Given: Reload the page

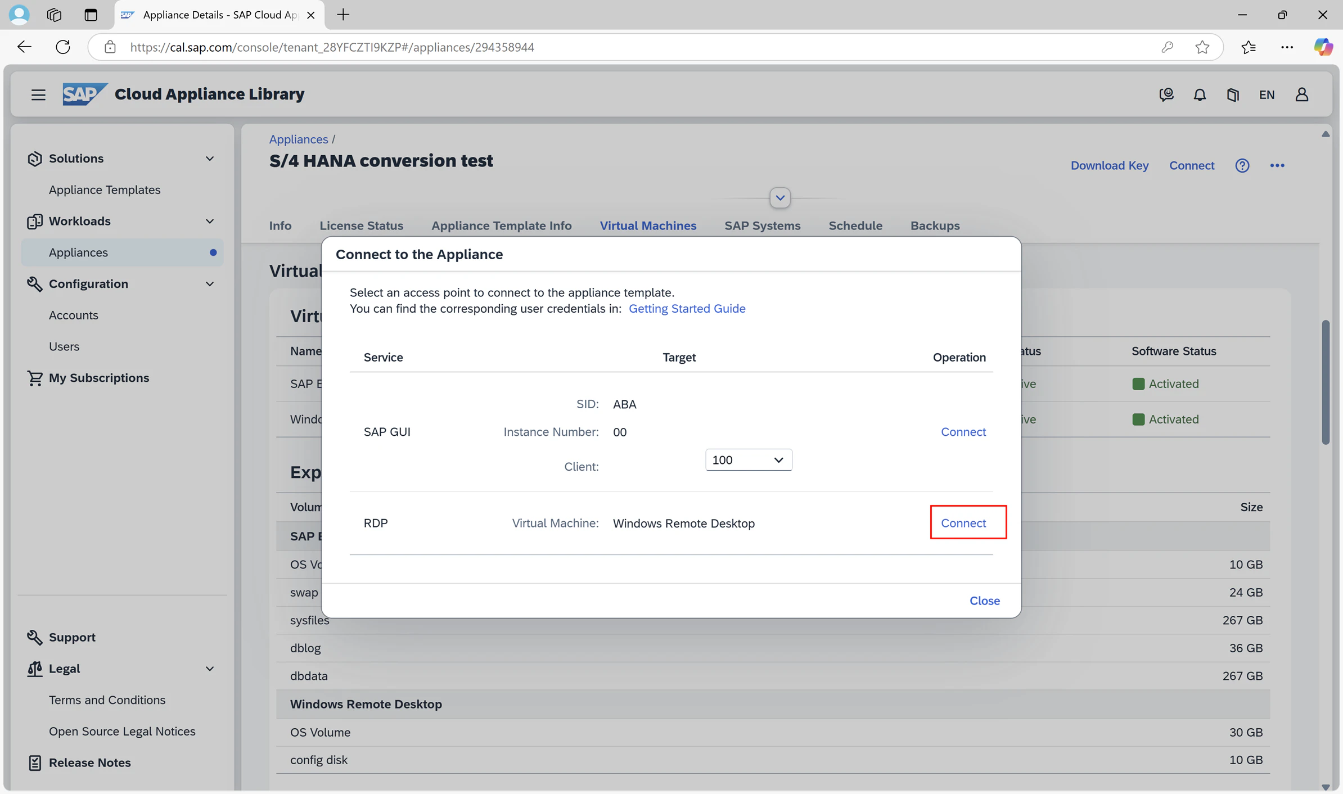Looking at the screenshot, I should click(63, 47).
